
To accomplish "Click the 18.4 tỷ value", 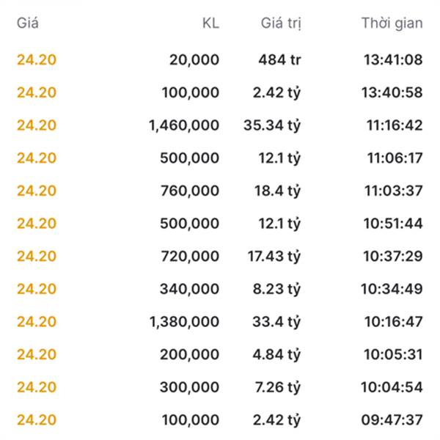I will (277, 191).
